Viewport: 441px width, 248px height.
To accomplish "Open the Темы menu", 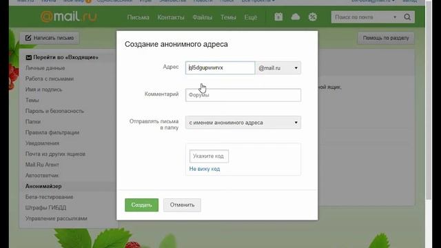I will (x=228, y=17).
